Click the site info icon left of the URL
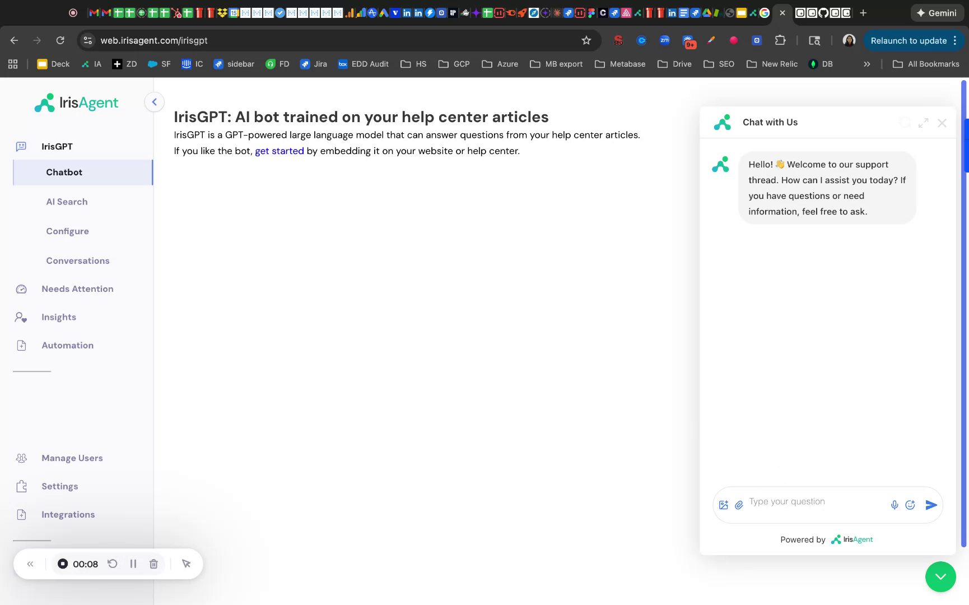The width and height of the screenshot is (969, 605). click(x=87, y=40)
